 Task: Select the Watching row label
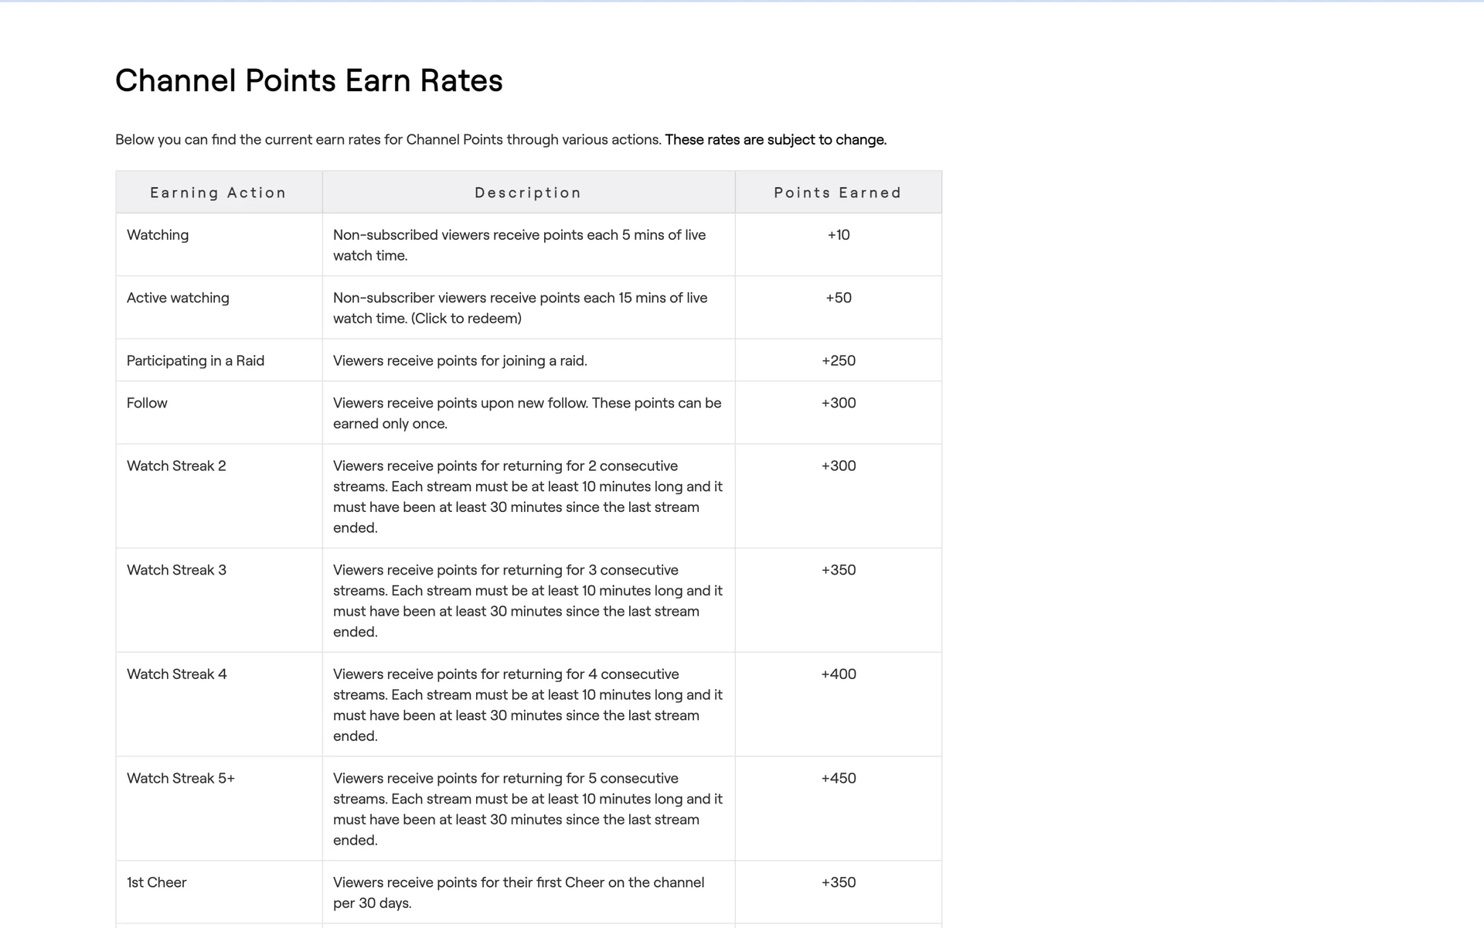click(x=158, y=235)
